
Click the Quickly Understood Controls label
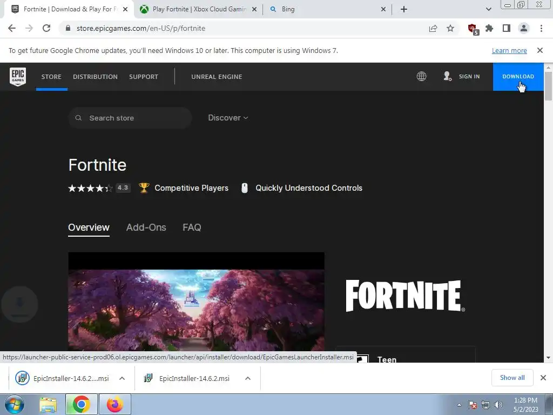(x=309, y=188)
